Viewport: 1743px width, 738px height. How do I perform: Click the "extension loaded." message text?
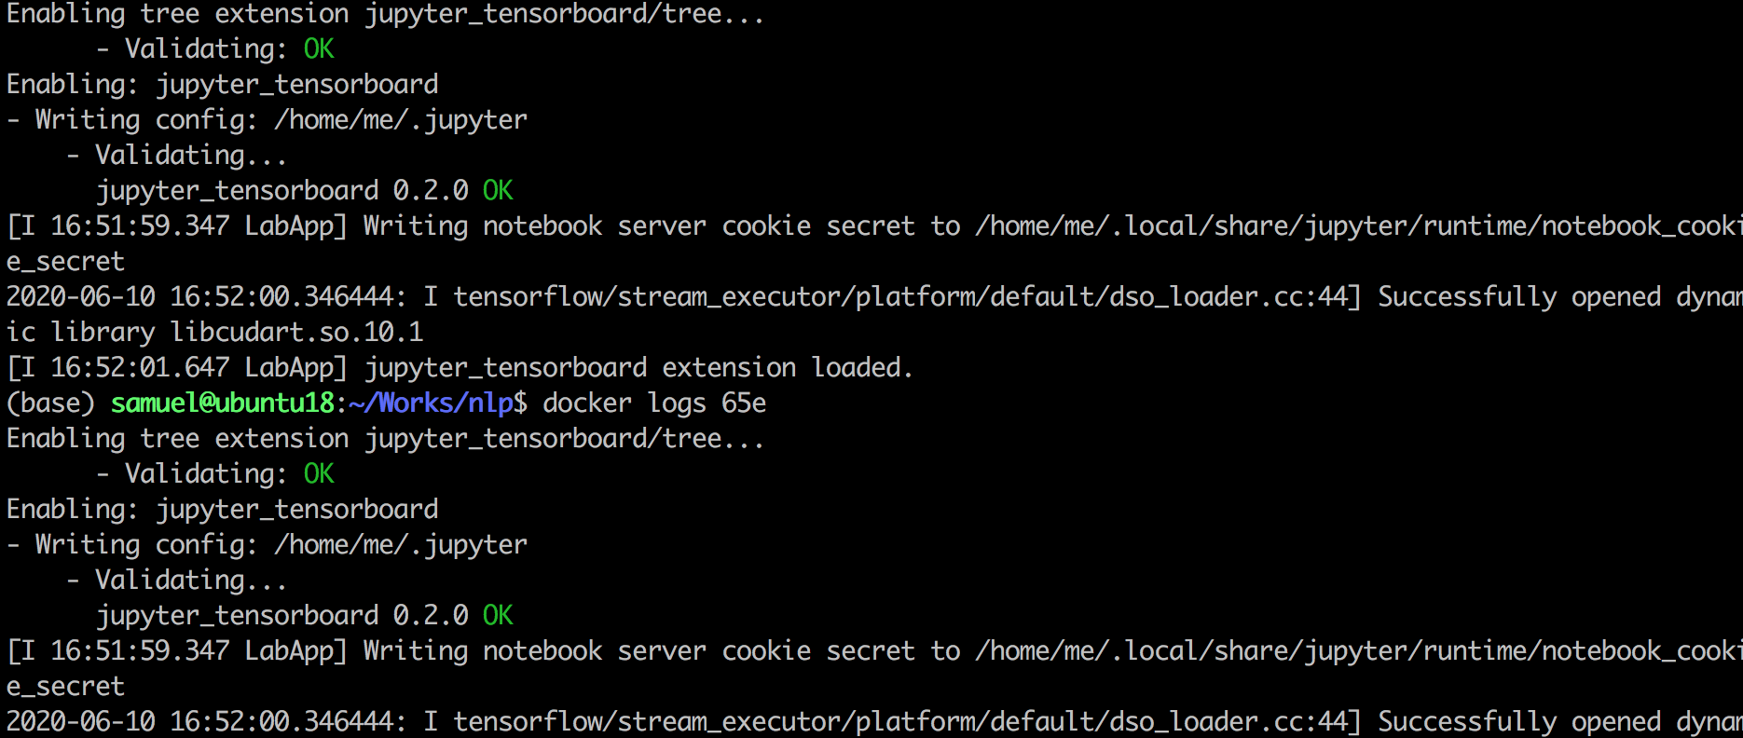787,367
